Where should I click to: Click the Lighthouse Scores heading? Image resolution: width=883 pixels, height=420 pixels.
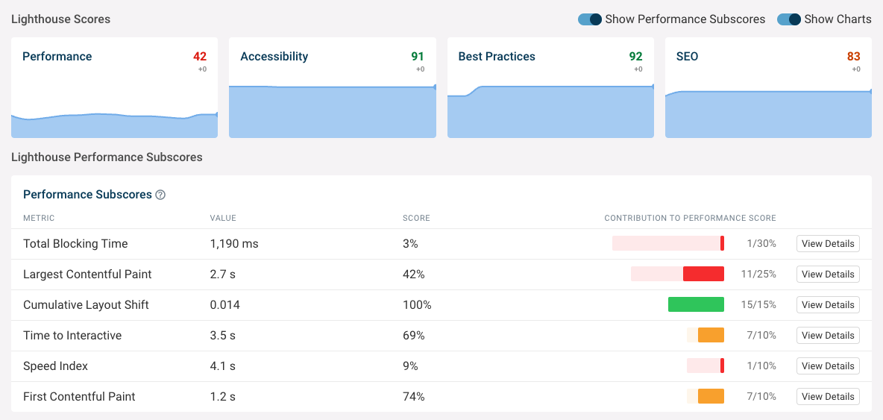pyautogui.click(x=61, y=19)
